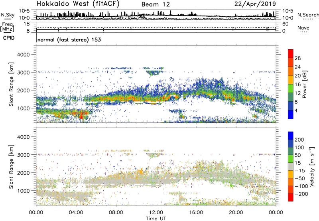The height and width of the screenshot is (221, 319).
Task: Click the '08:00' time axis label
Action: (x=116, y=213)
